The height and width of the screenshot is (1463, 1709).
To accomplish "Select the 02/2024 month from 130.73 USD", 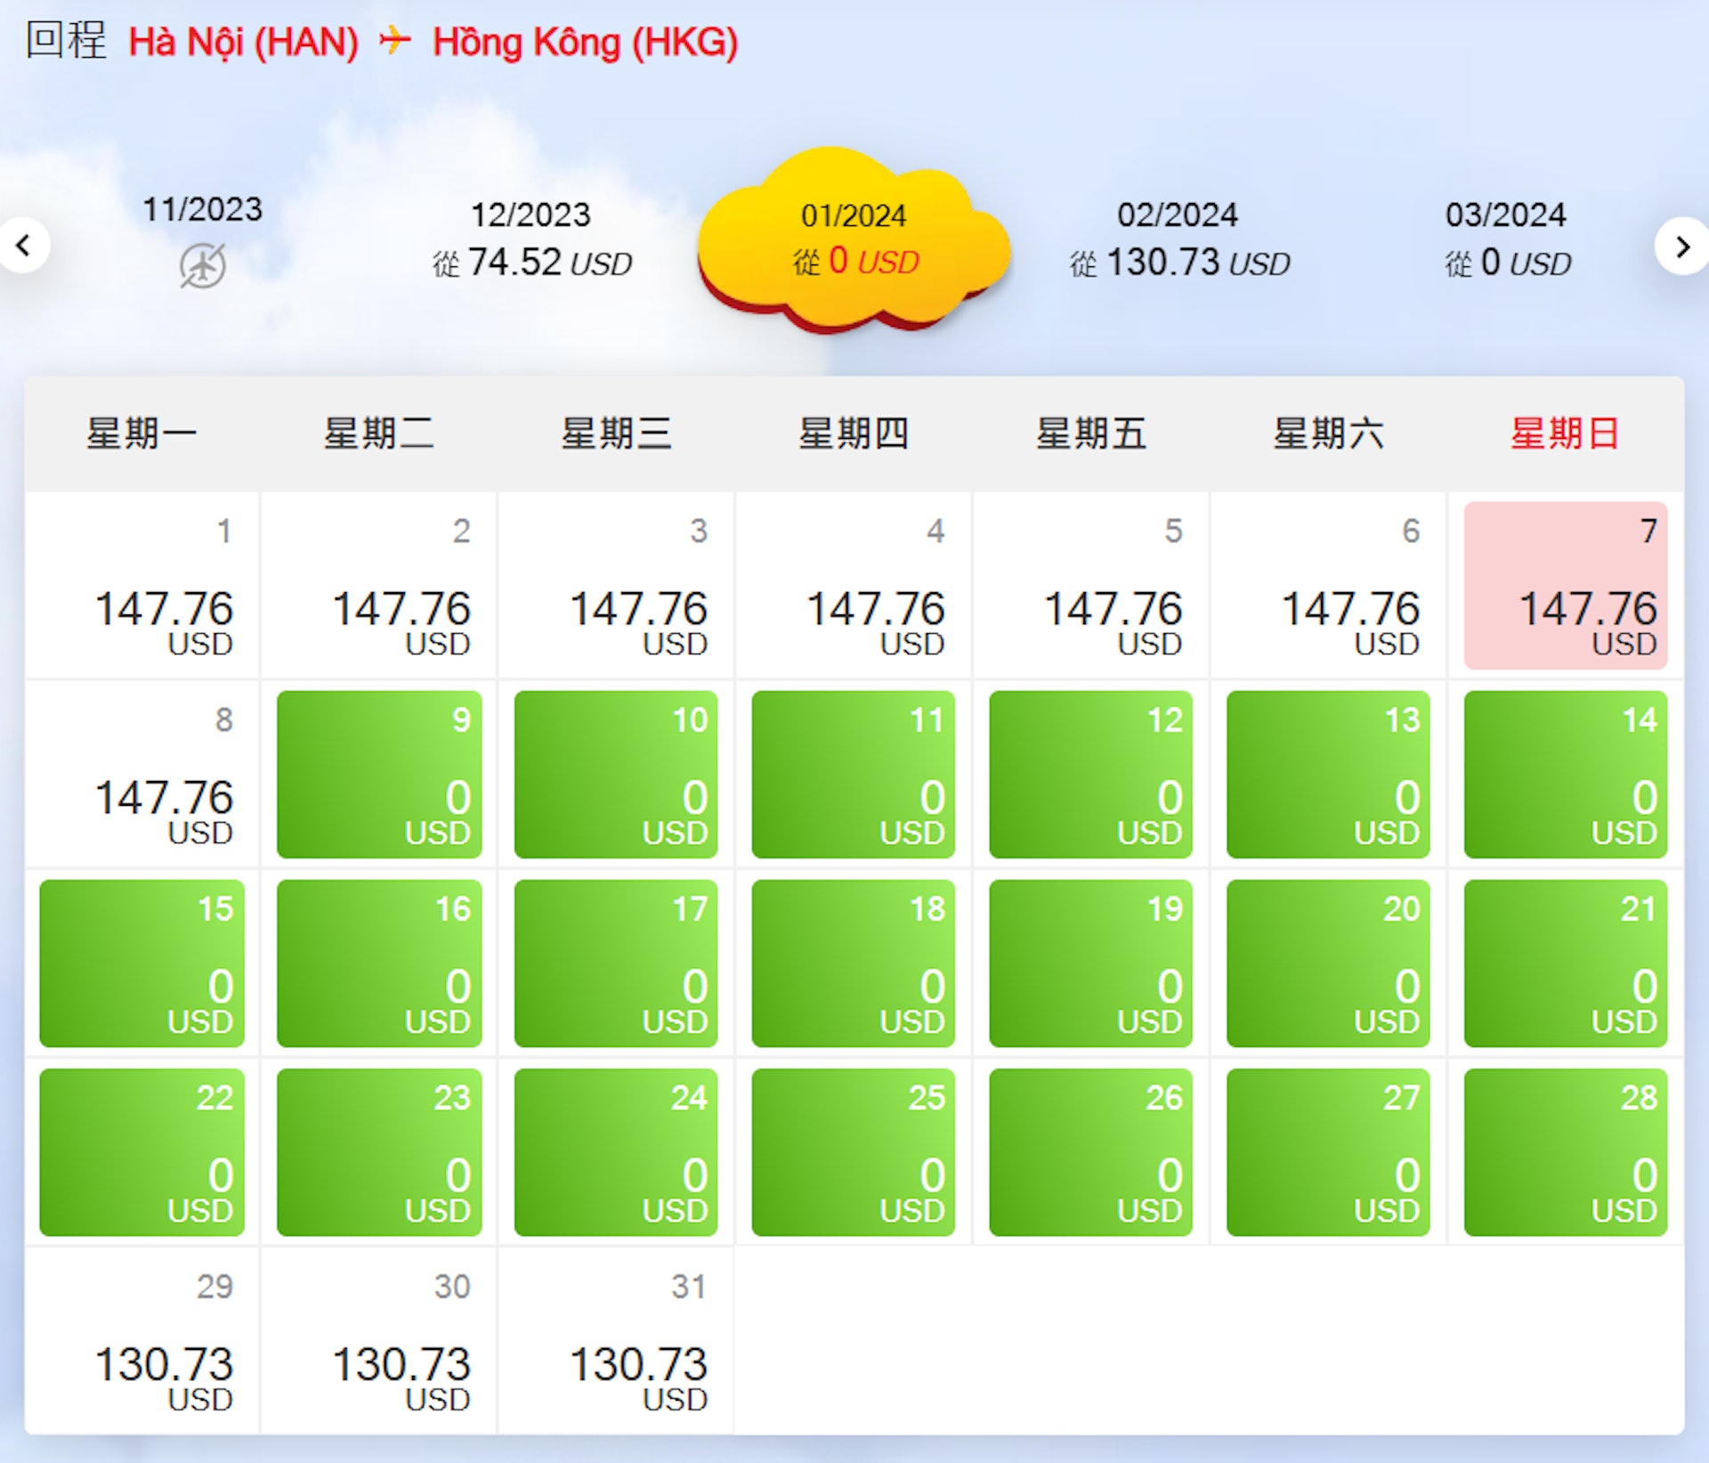I will (x=1178, y=239).
